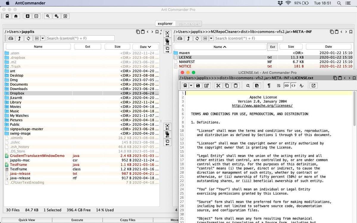The width and height of the screenshot is (357, 223).
Task: Copy the left pane path
Action: (x=138, y=32)
